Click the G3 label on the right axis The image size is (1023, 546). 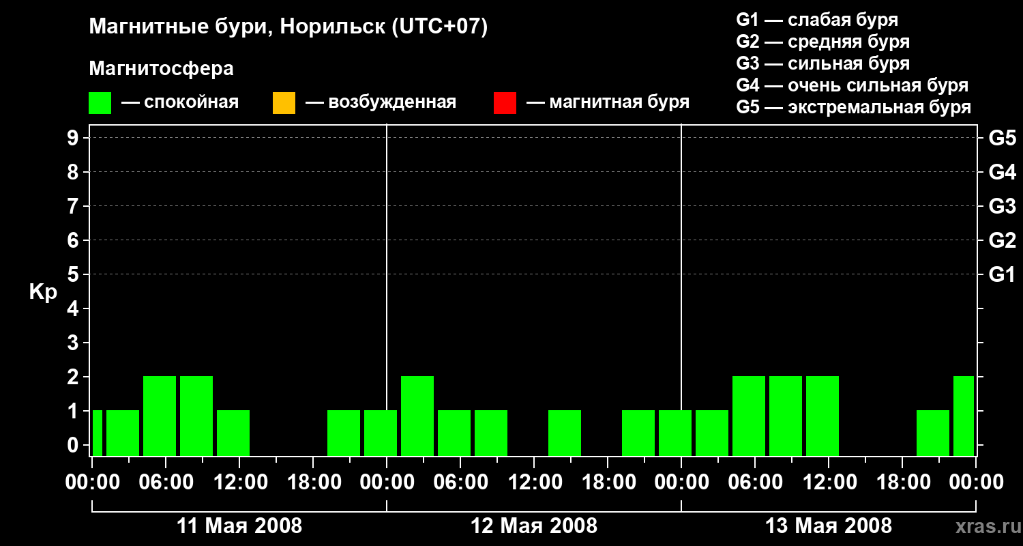1002,206
